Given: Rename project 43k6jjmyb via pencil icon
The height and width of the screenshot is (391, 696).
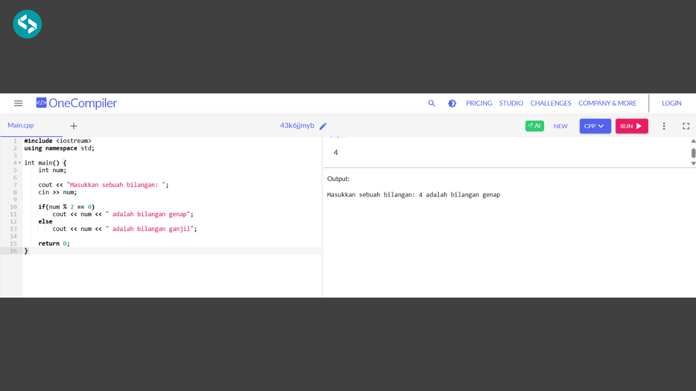Looking at the screenshot, I should pos(323,125).
